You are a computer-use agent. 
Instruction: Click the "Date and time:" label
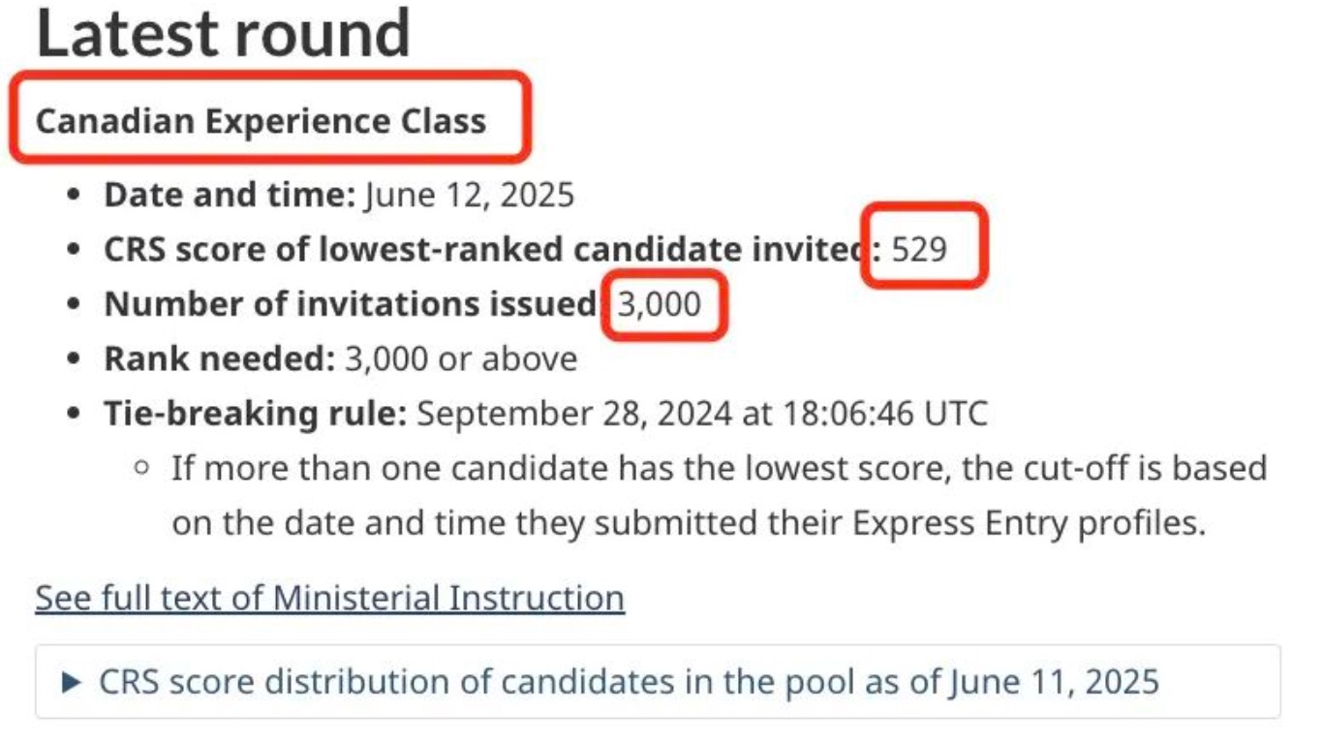(231, 196)
